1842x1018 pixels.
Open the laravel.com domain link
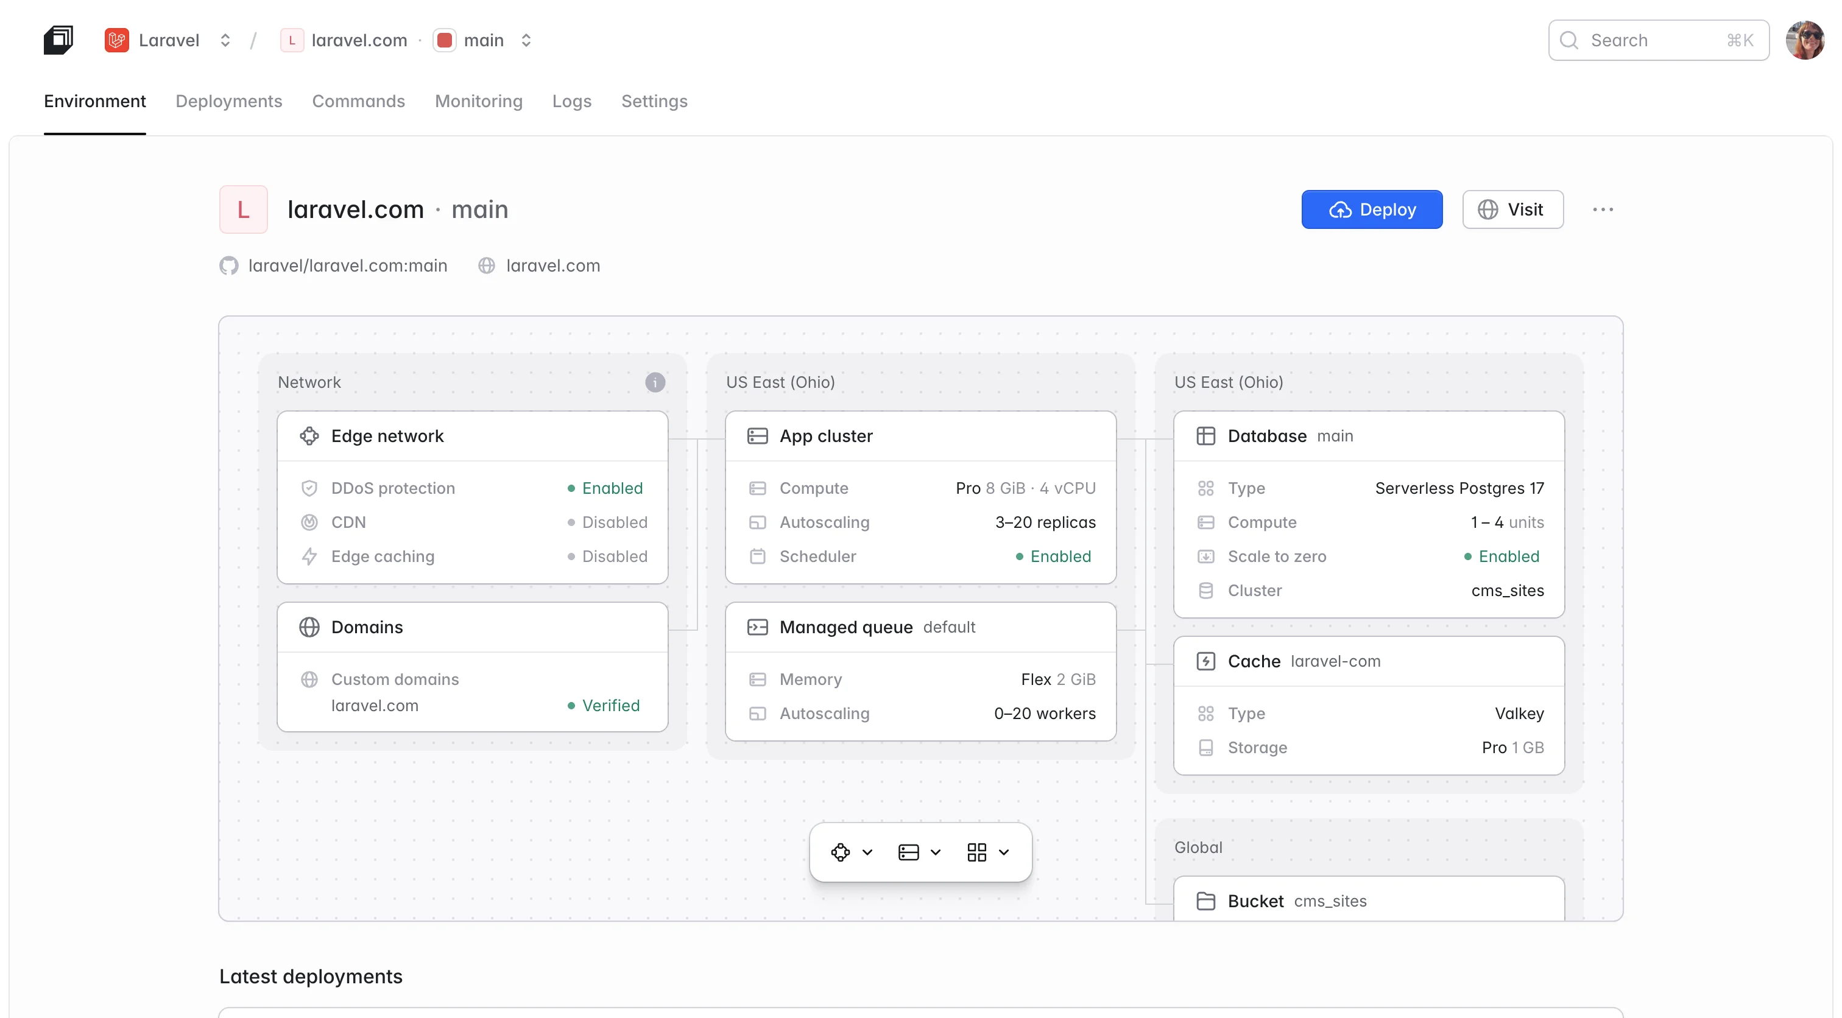coord(539,266)
